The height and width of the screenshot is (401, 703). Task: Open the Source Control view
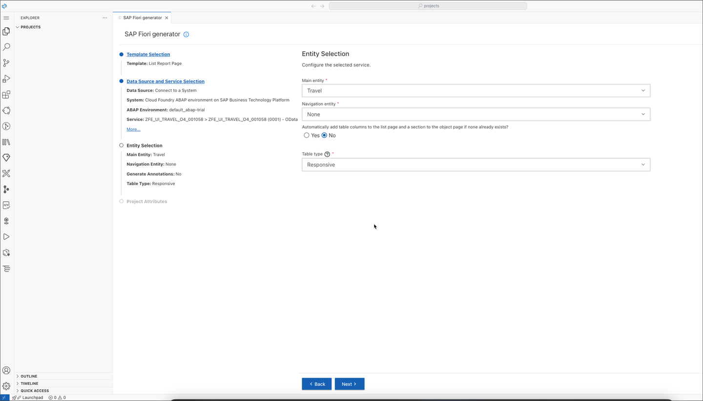(6, 63)
